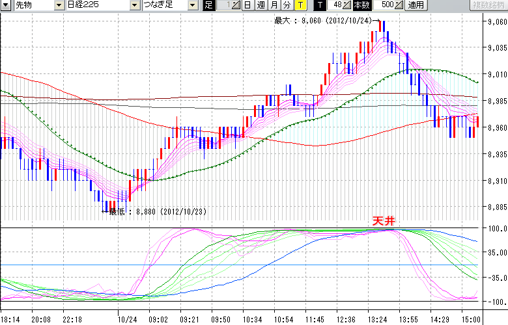
Task: Click the 最大 9,060 high price label
Action: coord(324,21)
